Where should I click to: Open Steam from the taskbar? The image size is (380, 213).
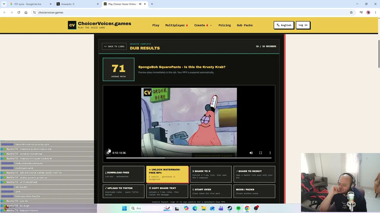point(230,208)
